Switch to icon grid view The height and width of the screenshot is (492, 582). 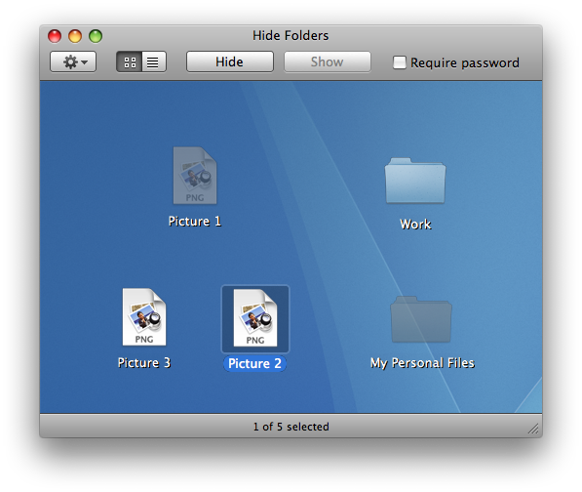(130, 61)
